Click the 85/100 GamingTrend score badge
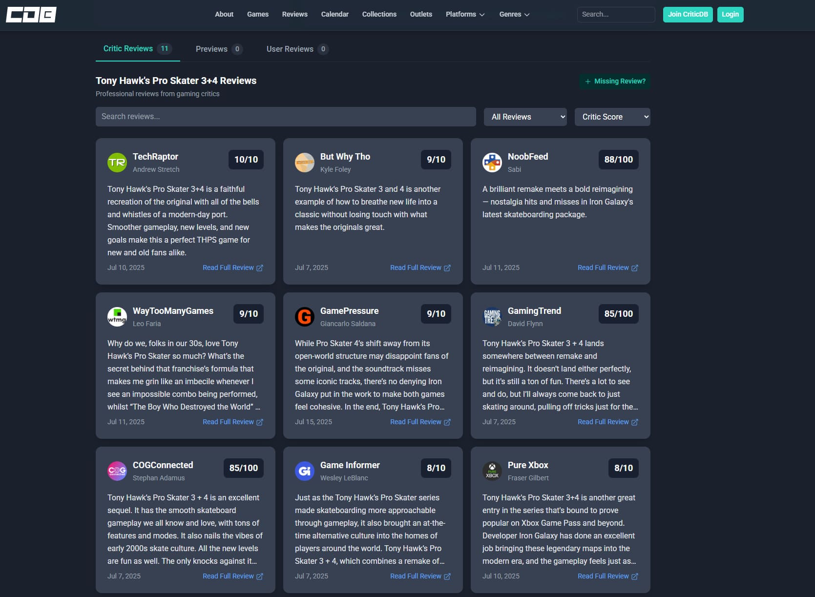The height and width of the screenshot is (597, 815). [619, 314]
